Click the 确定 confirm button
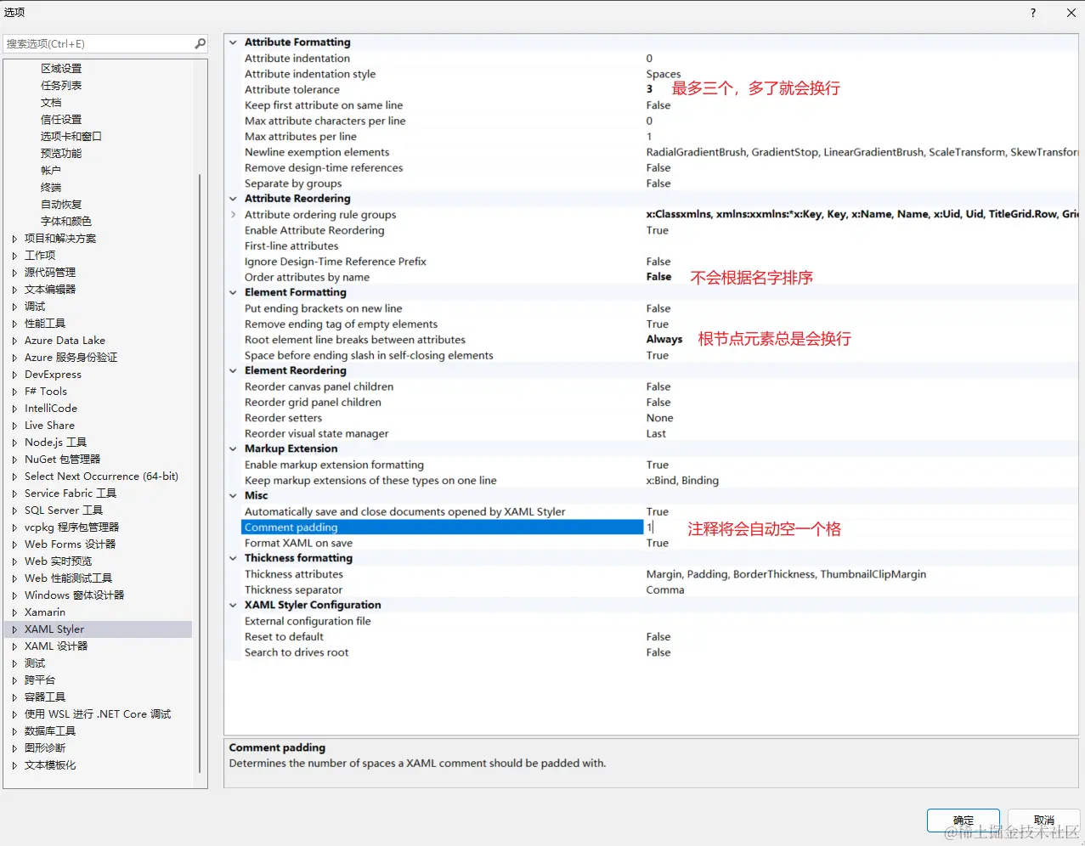1085x846 pixels. click(x=964, y=821)
